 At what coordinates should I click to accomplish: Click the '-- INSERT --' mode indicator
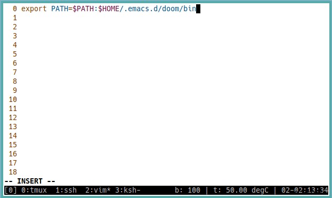tap(30, 181)
